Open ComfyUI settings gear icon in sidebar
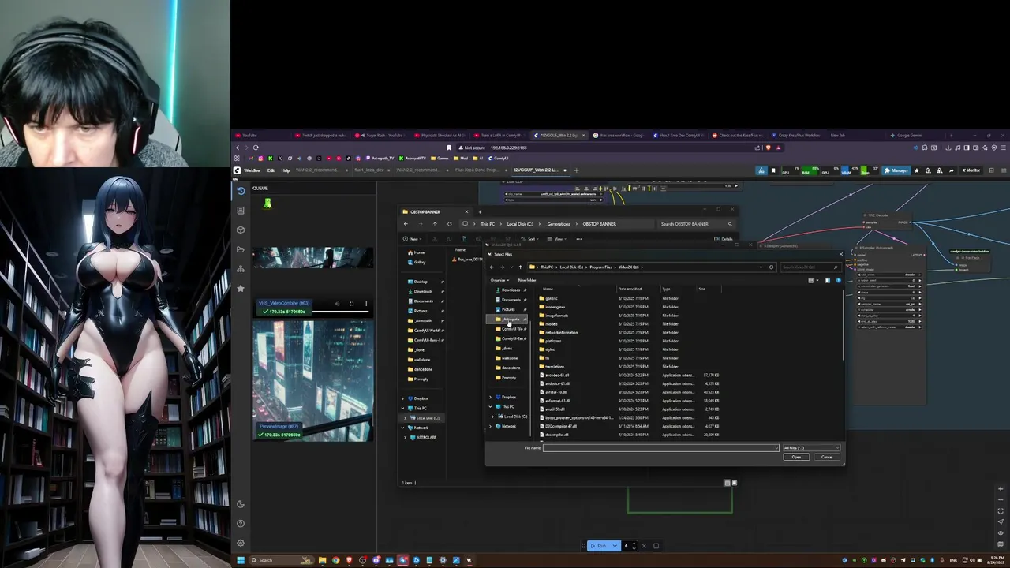 coord(241,543)
